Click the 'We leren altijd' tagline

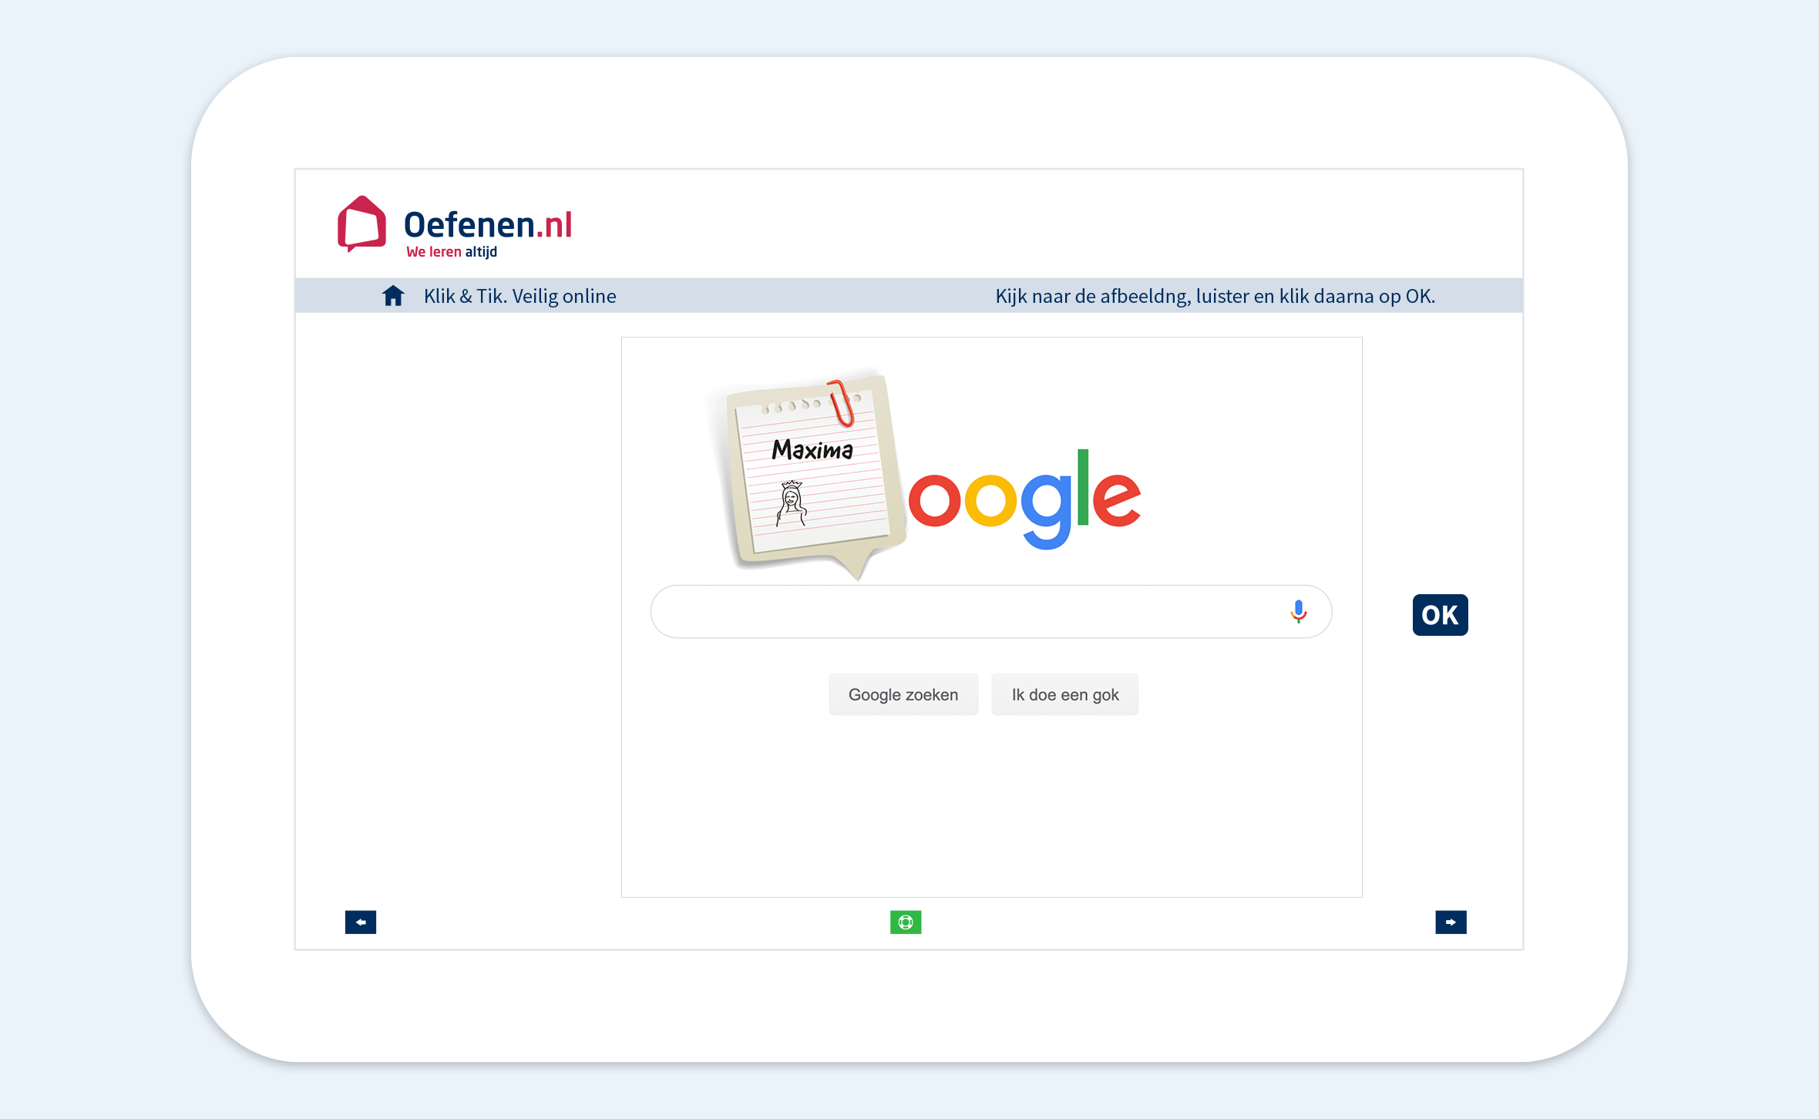point(452,252)
